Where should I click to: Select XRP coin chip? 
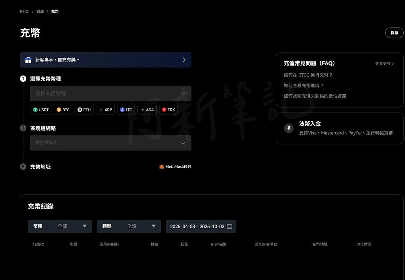(105, 110)
